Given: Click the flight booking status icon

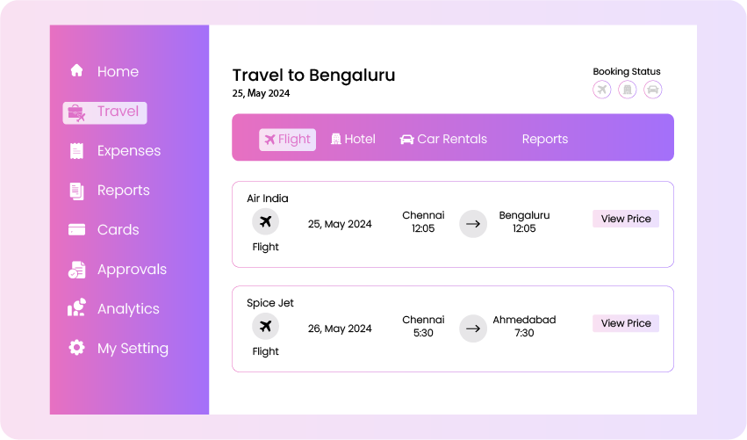Looking at the screenshot, I should click(x=601, y=89).
